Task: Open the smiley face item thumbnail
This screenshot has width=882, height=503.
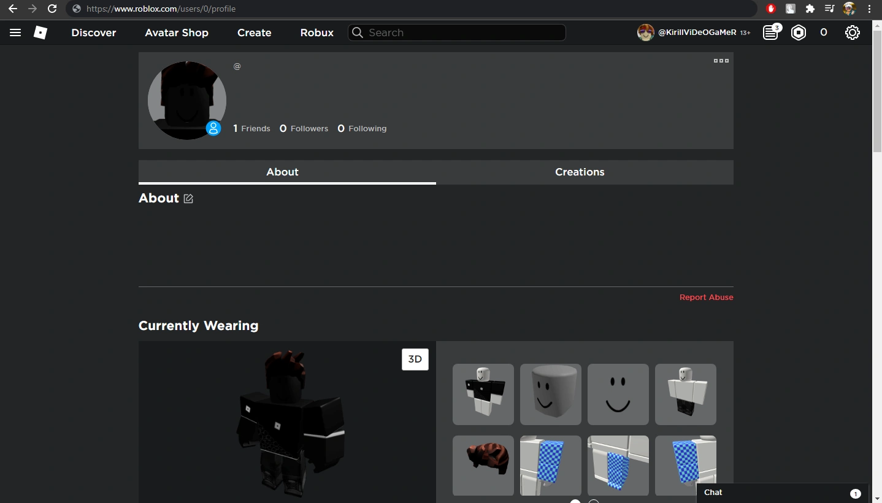Action: click(618, 394)
